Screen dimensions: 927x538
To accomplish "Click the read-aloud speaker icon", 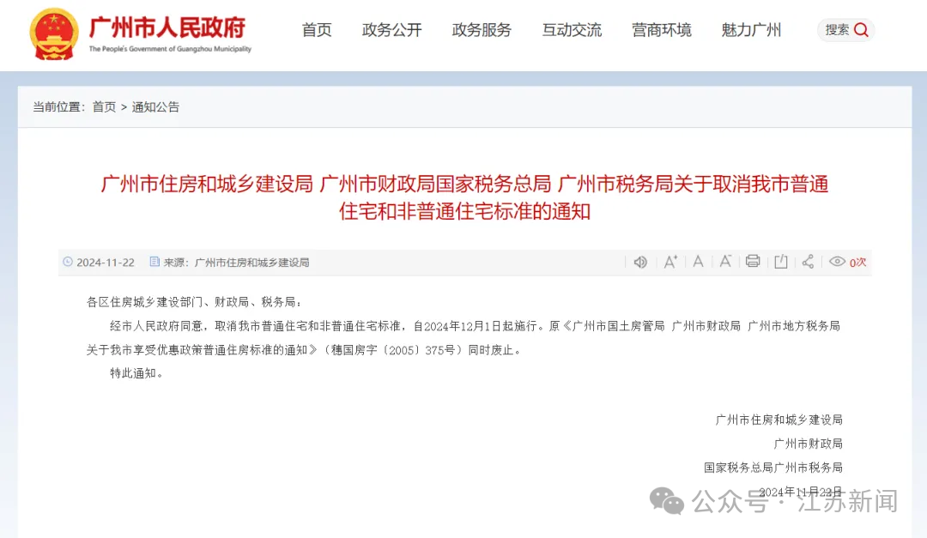I will [640, 262].
